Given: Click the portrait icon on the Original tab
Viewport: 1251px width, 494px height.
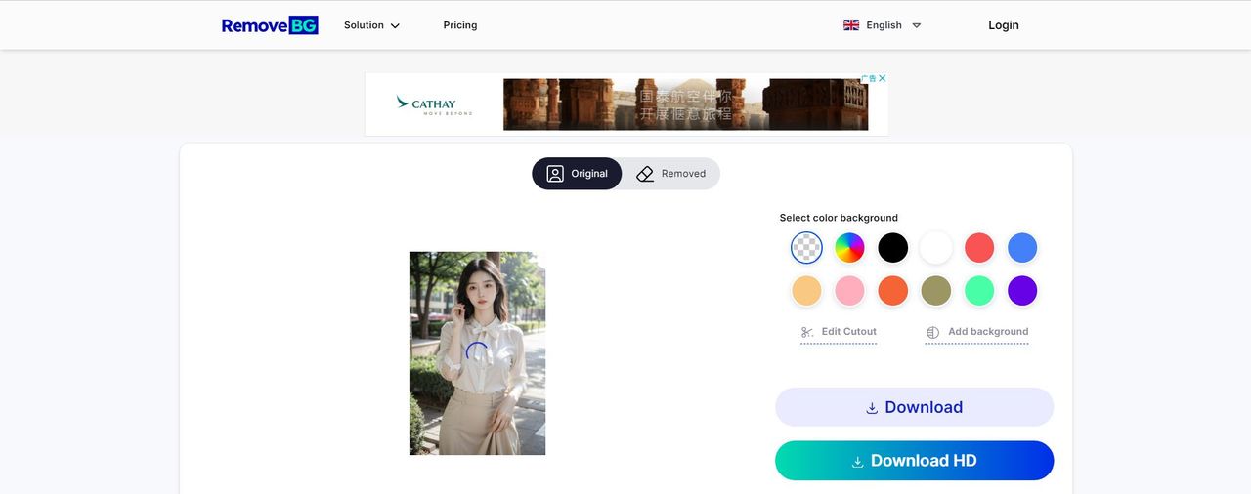Looking at the screenshot, I should click(555, 174).
